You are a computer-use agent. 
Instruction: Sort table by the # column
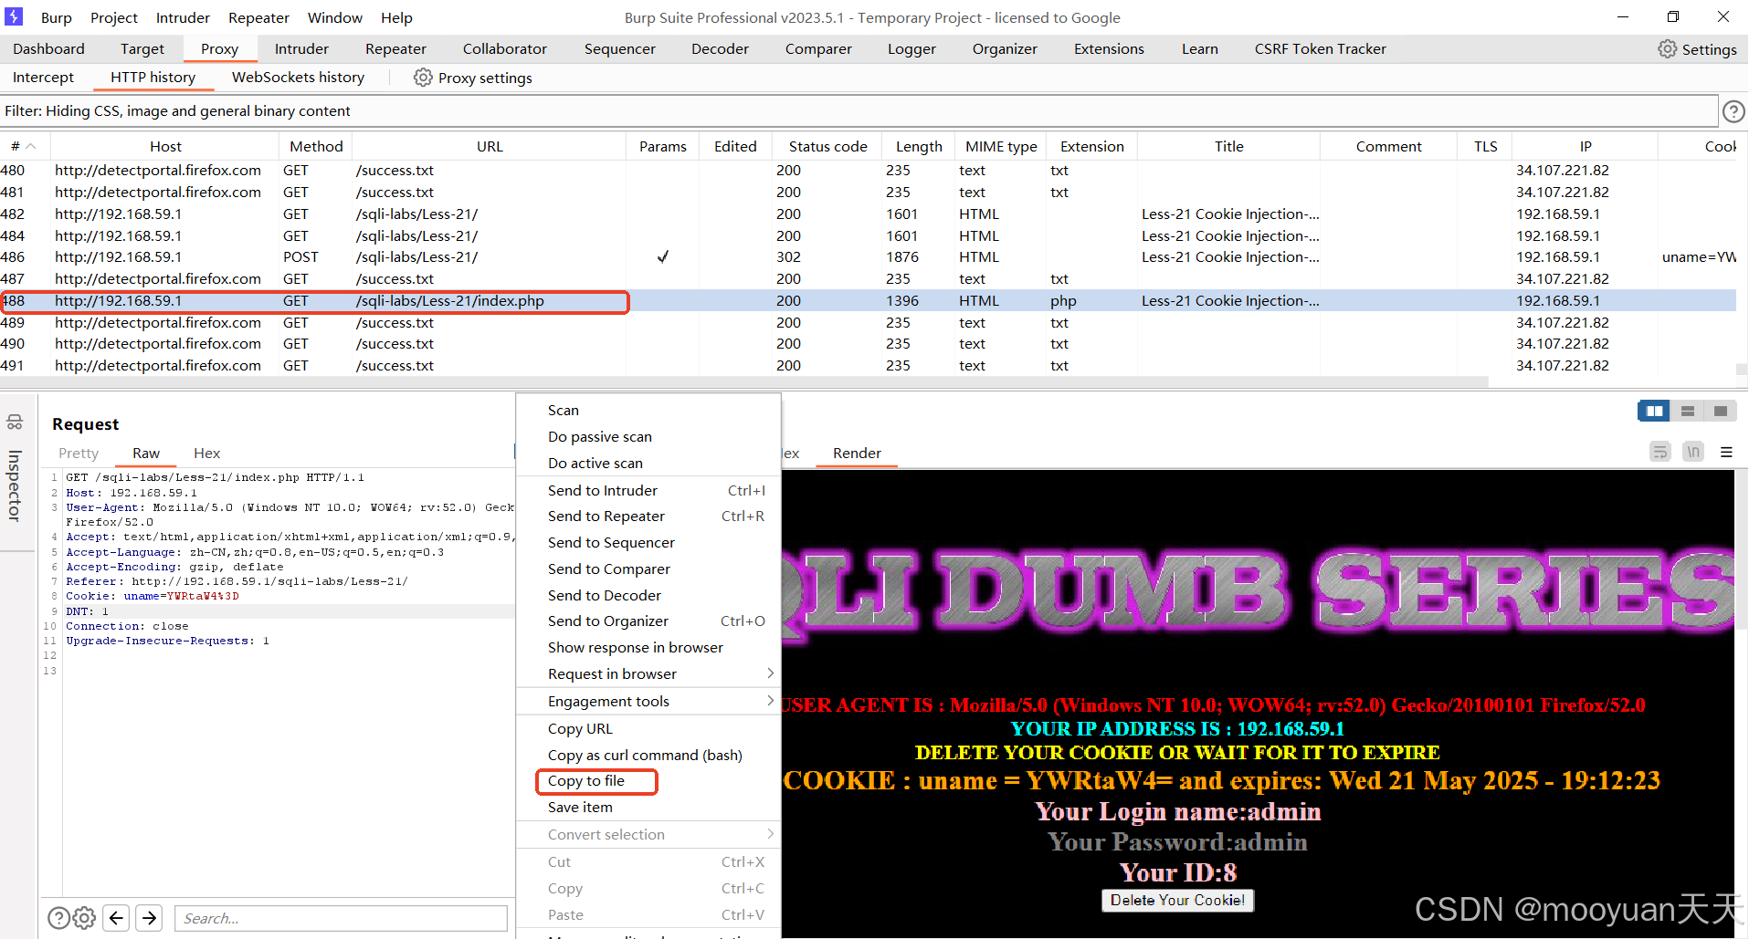coord(24,146)
